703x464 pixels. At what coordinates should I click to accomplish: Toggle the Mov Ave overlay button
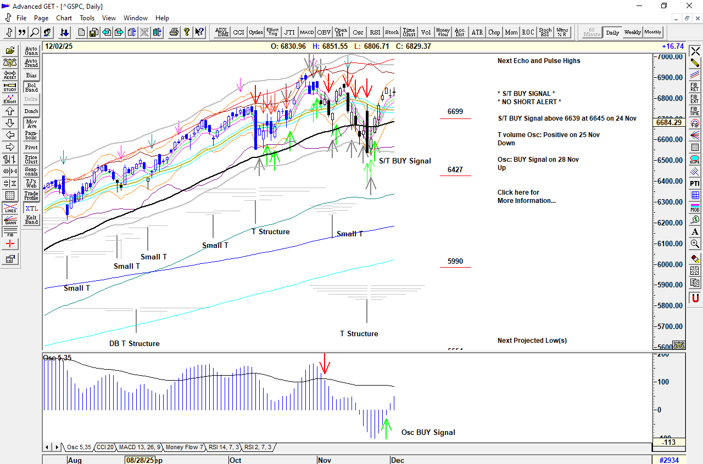pyautogui.click(x=31, y=123)
